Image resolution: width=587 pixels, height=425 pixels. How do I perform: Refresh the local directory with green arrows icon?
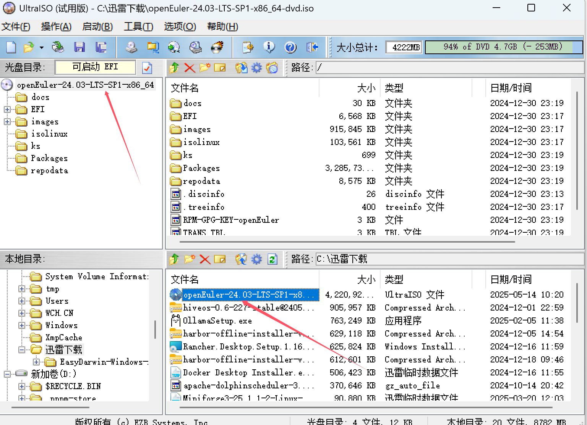pyautogui.click(x=272, y=259)
